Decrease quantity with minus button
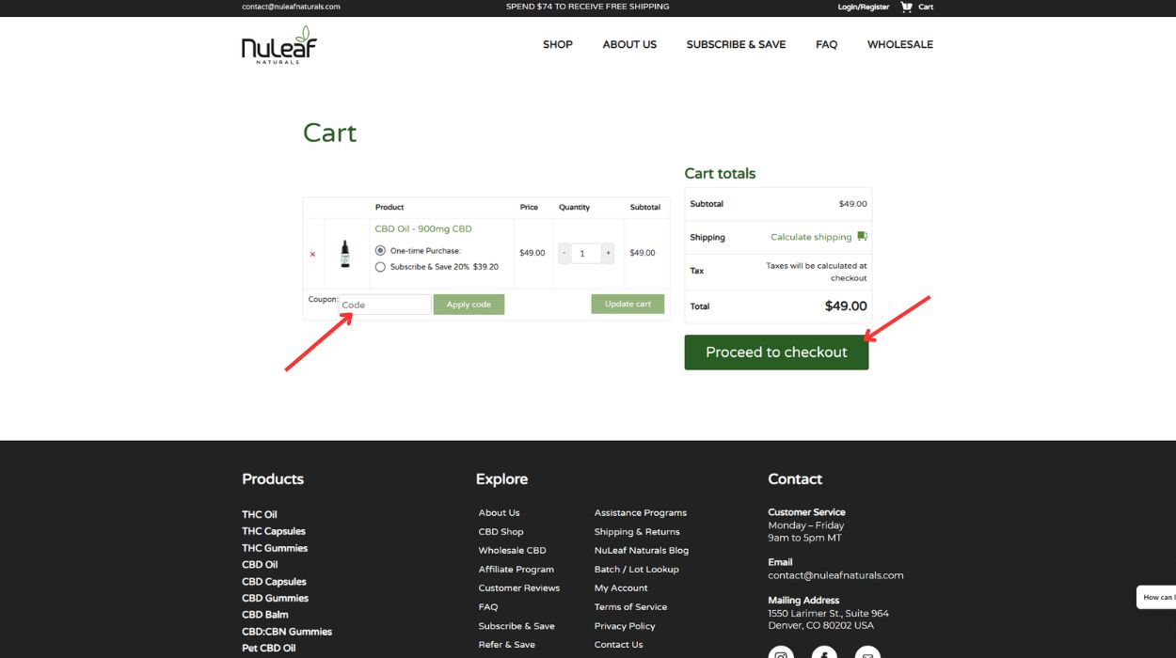 [x=564, y=253]
